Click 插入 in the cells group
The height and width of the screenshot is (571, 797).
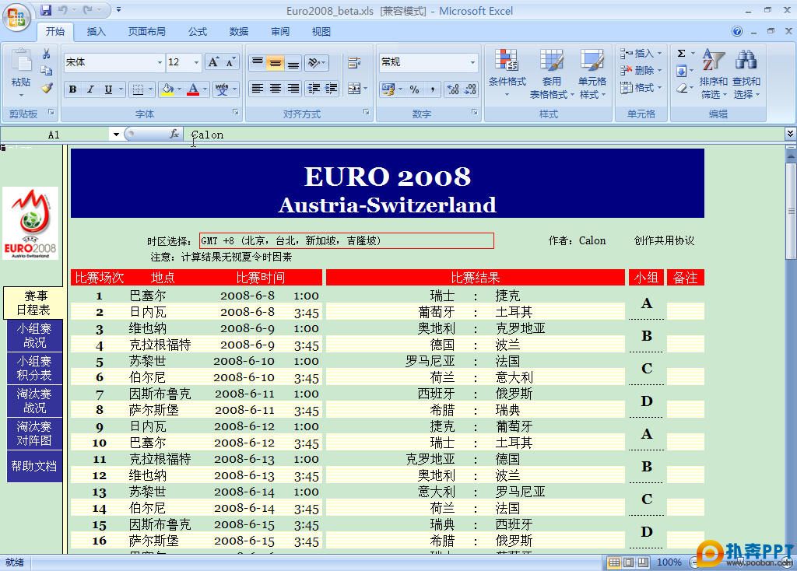(x=641, y=53)
